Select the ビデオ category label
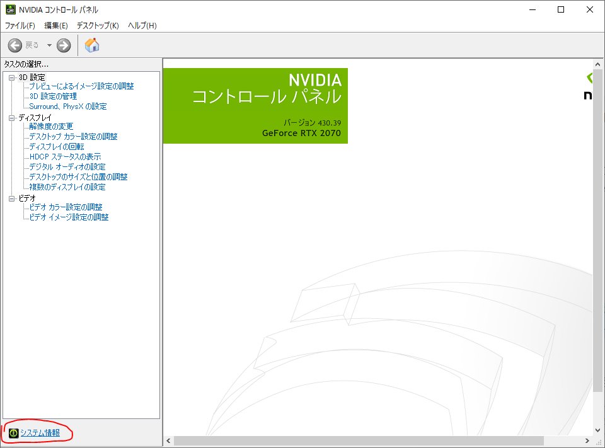 [x=27, y=198]
